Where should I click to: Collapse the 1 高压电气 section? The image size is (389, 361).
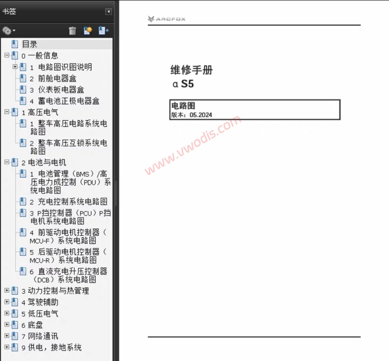pyautogui.click(x=7, y=112)
